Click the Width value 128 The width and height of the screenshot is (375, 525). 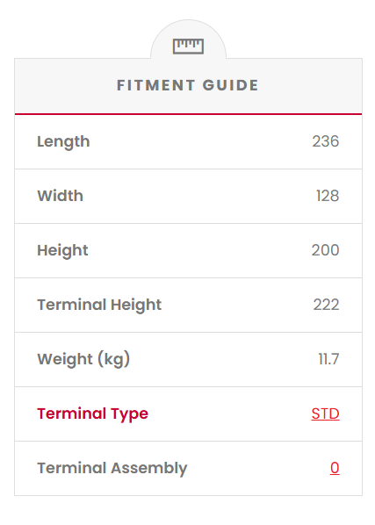[328, 196]
